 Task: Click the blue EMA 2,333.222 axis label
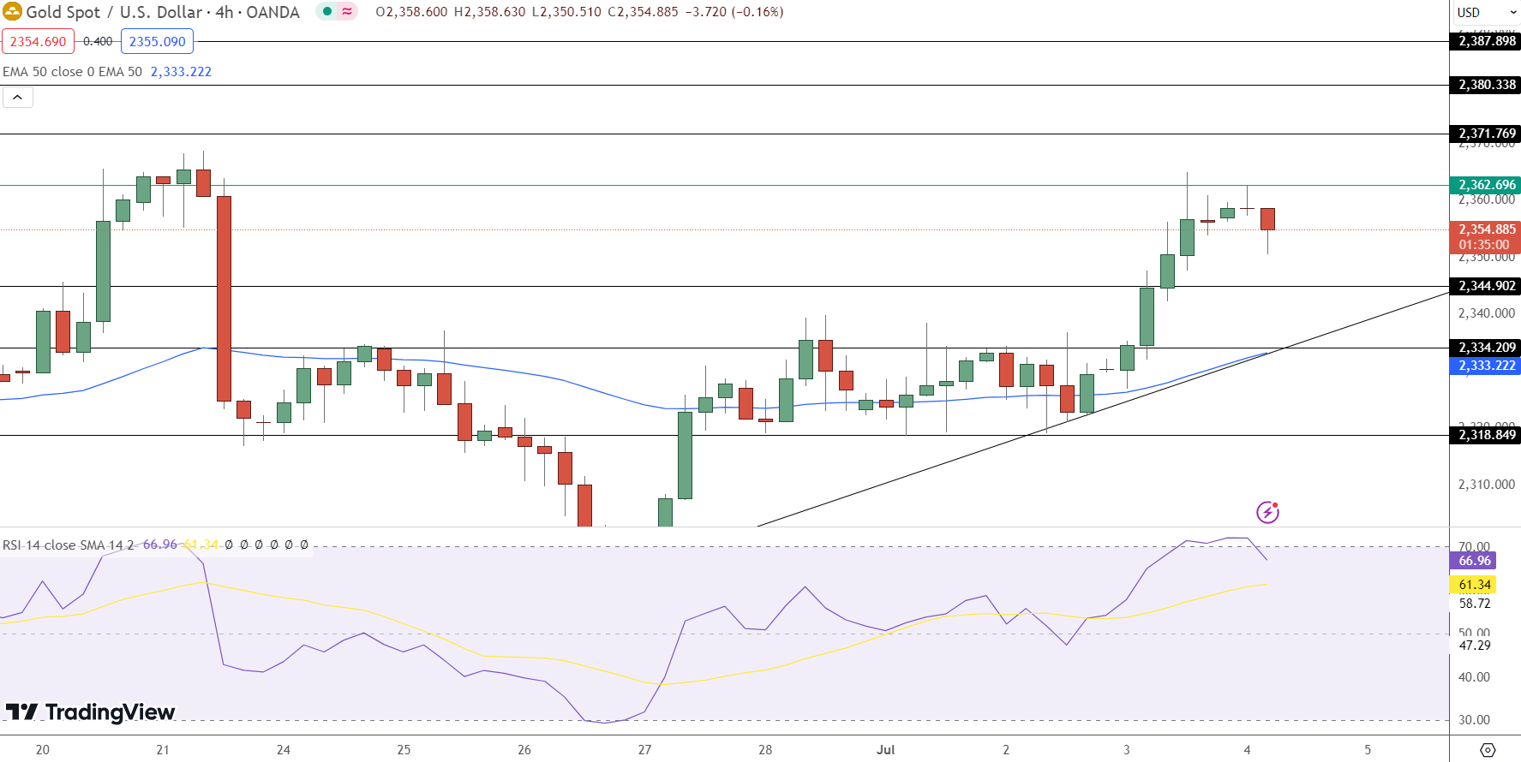[x=1487, y=366]
